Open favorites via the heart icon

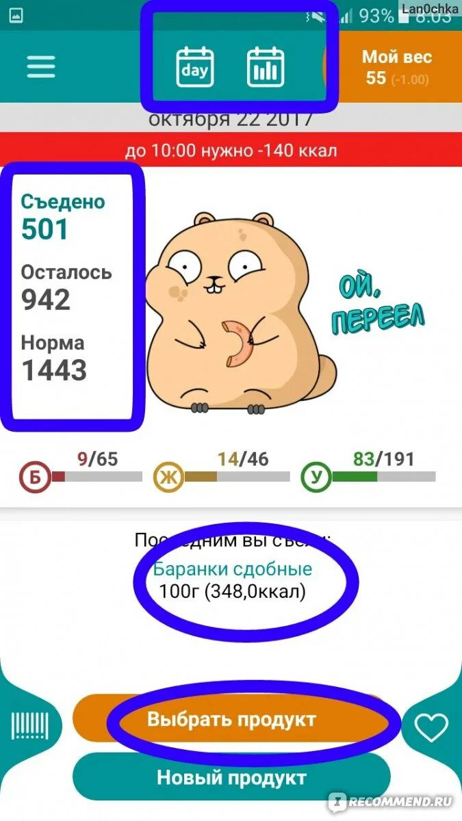pyautogui.click(x=432, y=727)
